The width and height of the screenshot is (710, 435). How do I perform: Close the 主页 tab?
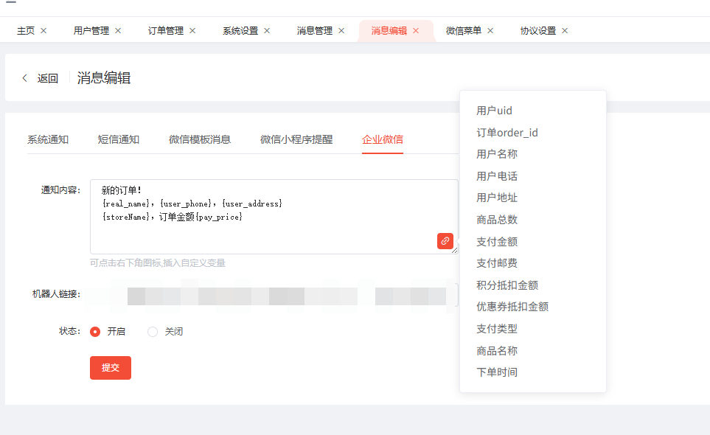[43, 31]
